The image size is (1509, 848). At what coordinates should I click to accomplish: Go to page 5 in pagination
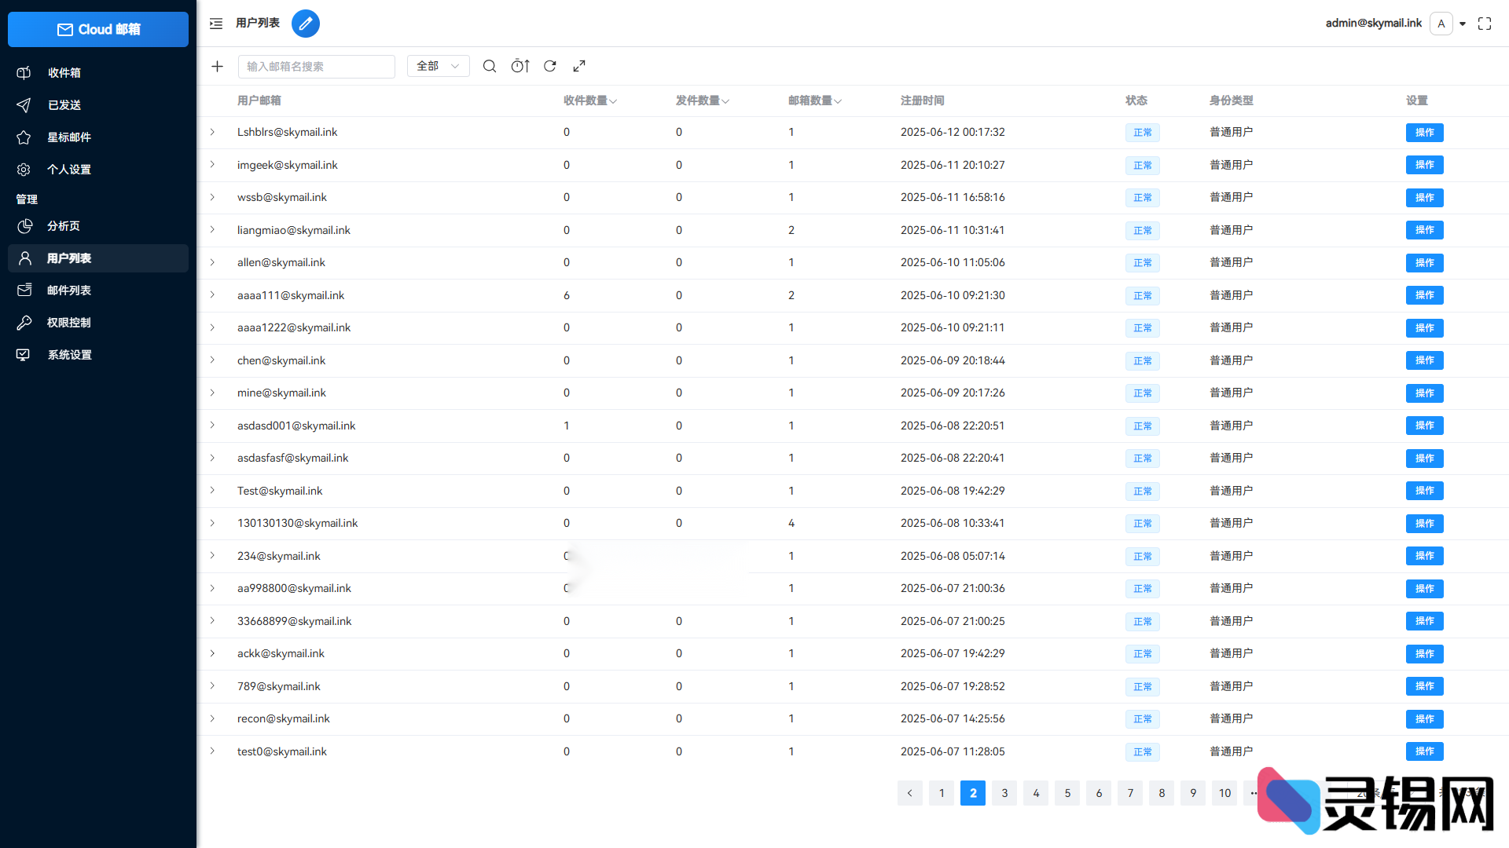click(x=1067, y=793)
